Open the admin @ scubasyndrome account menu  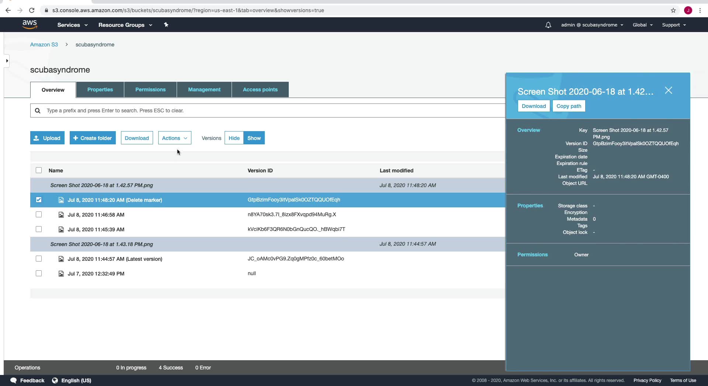point(592,25)
